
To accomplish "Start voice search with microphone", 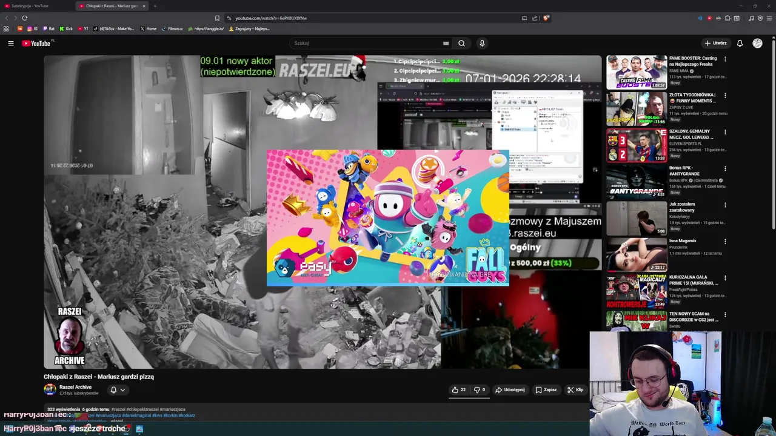I will (482, 43).
